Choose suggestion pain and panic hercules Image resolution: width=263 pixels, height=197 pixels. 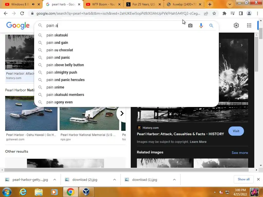126,80
